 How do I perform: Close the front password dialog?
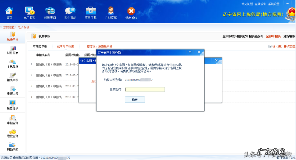coord(199,52)
